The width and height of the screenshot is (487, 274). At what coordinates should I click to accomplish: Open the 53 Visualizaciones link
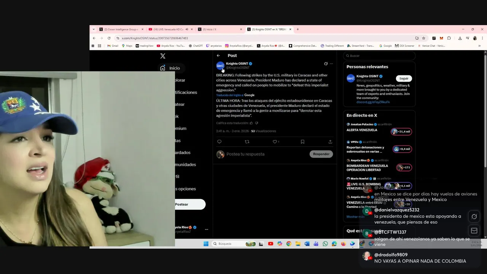pyautogui.click(x=264, y=131)
